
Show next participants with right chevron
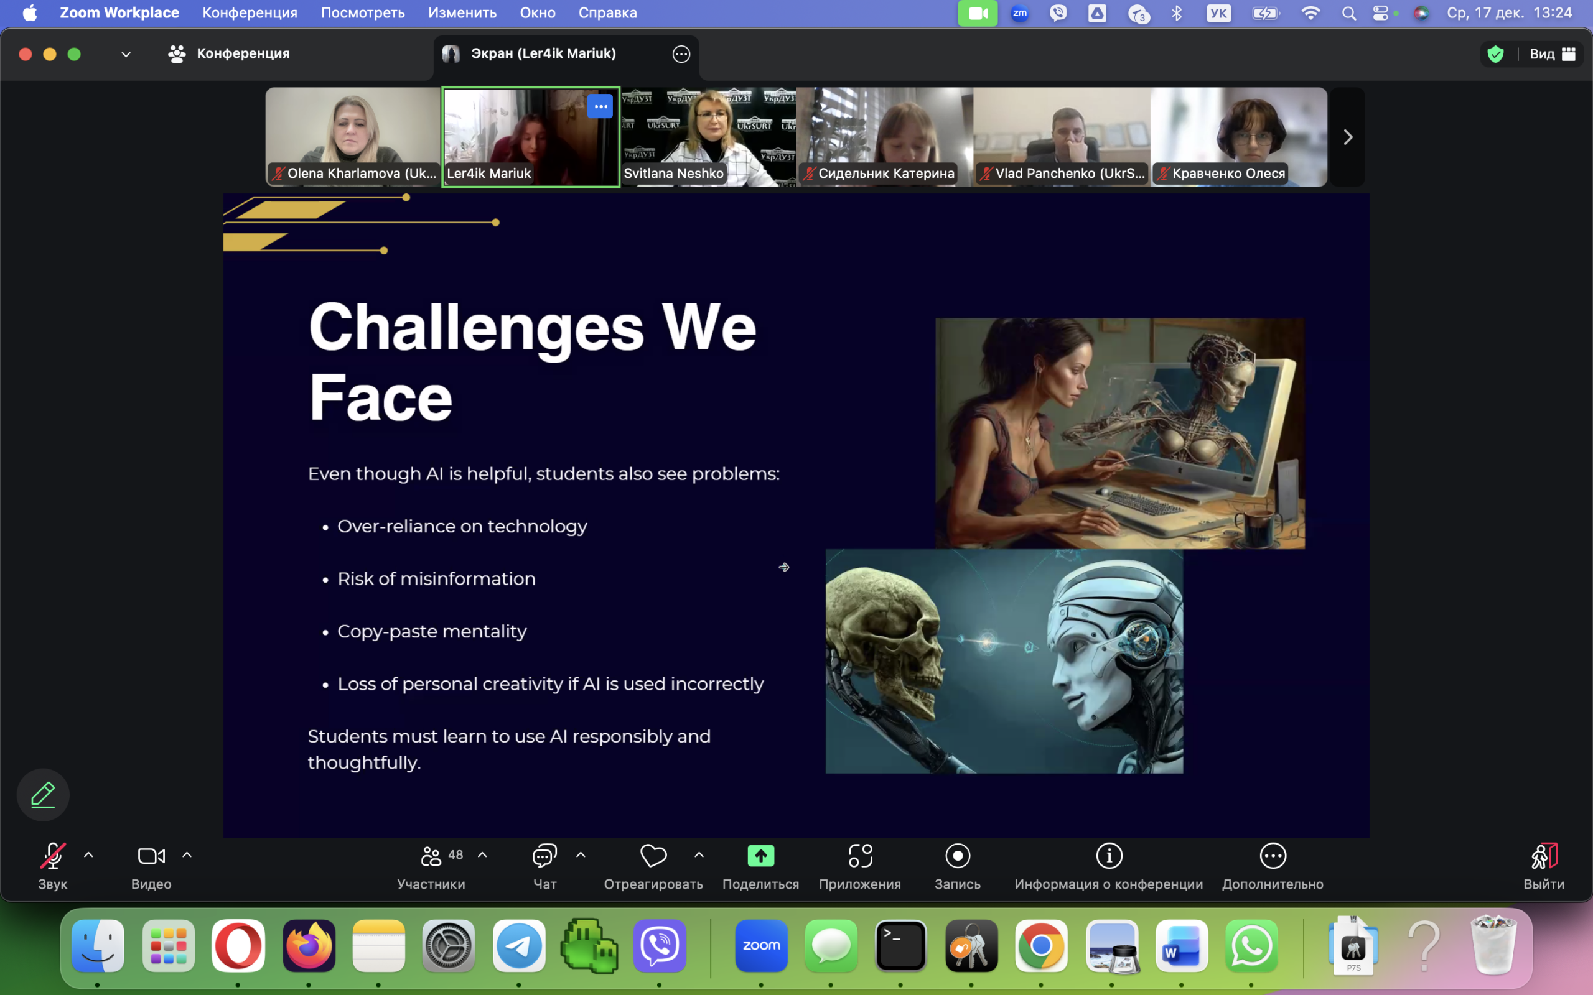click(x=1347, y=137)
